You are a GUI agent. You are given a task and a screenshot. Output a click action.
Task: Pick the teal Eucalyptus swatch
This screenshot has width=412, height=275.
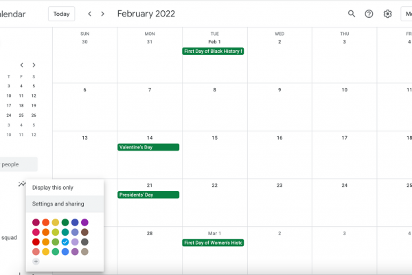tap(65, 232)
